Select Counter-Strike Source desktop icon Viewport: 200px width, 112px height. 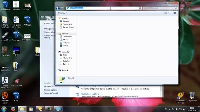pos(181,98)
